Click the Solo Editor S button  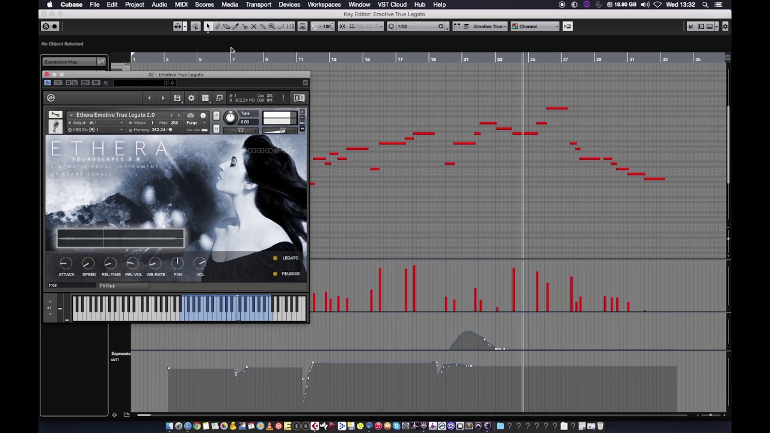[46, 26]
